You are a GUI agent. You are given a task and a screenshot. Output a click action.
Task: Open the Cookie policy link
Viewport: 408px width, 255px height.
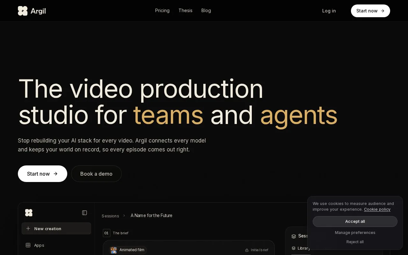[377, 209]
